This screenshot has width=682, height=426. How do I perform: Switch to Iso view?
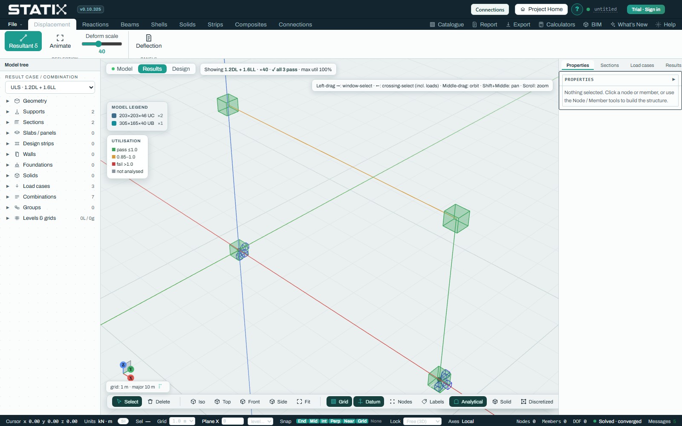198,402
